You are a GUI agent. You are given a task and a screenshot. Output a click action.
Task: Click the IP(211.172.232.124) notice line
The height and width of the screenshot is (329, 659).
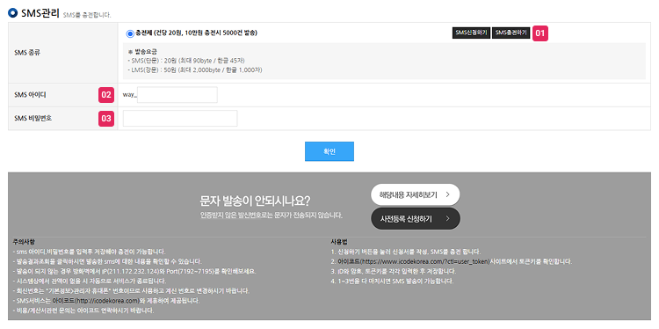pyautogui.click(x=134, y=271)
